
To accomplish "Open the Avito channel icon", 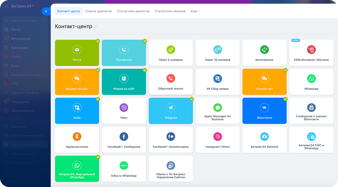I will pos(77,108).
